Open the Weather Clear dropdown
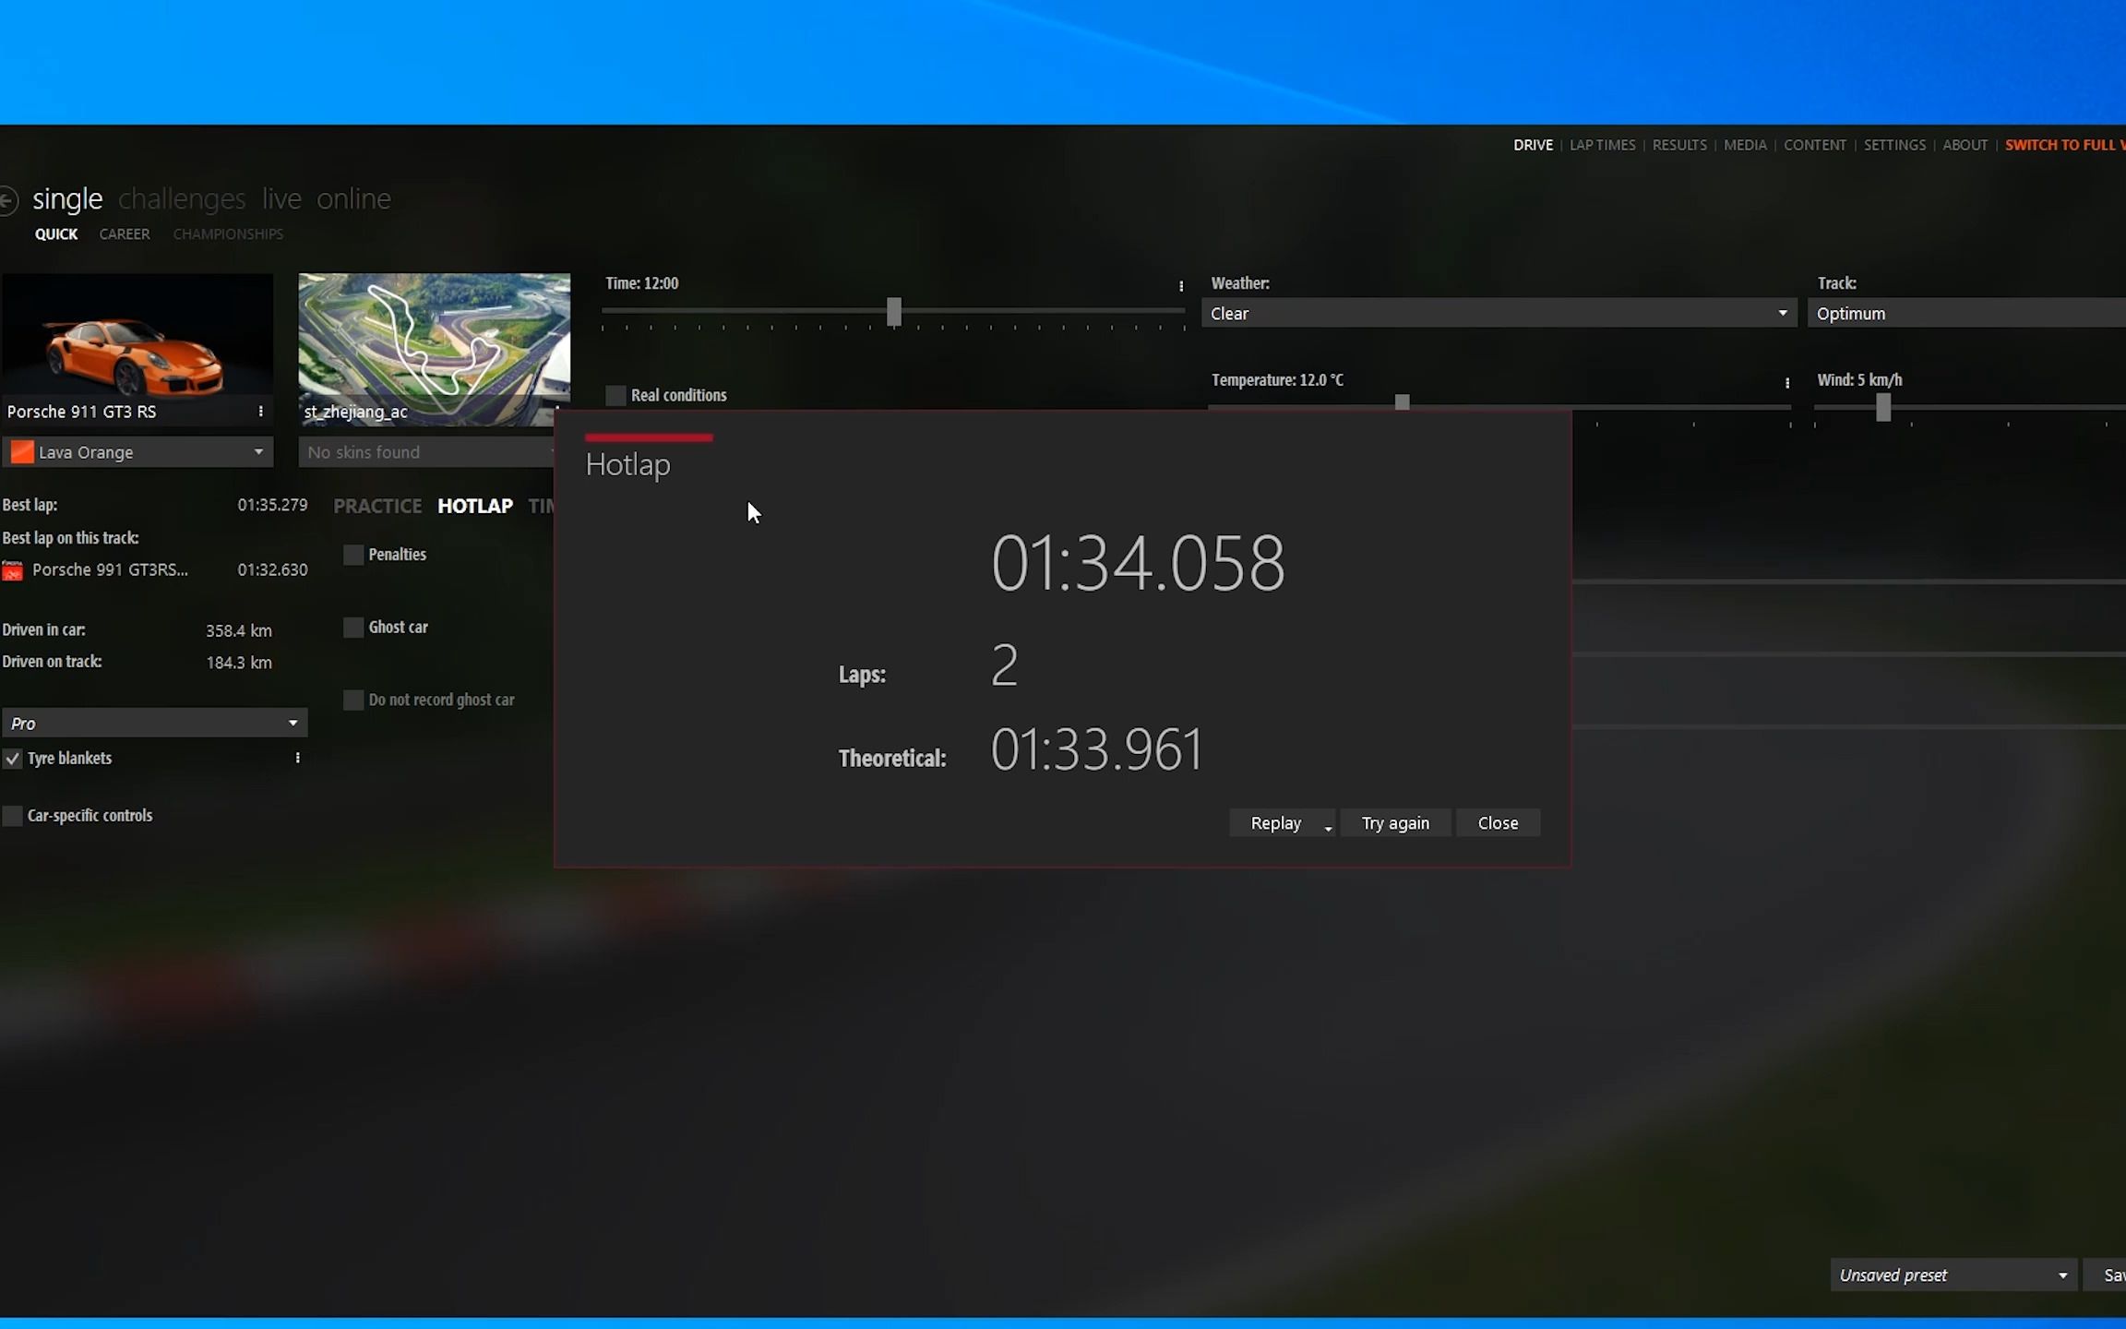This screenshot has width=2126, height=1329. (1499, 314)
